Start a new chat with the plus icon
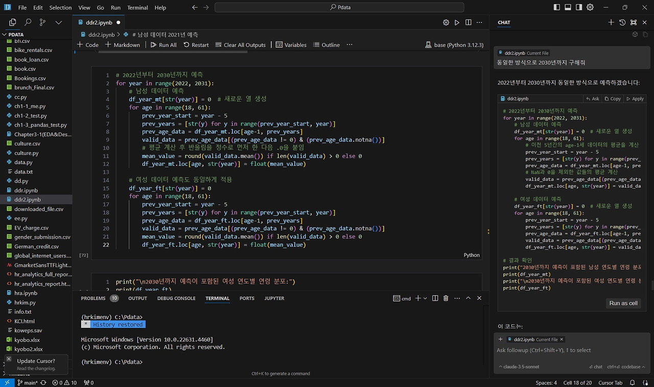The image size is (654, 387). point(611,22)
